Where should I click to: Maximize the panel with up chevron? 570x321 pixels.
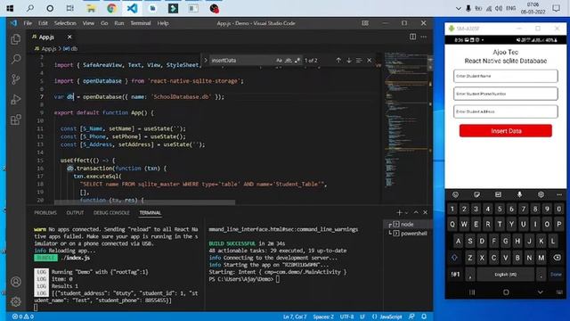[x=416, y=212]
